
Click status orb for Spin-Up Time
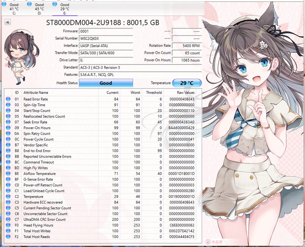[8, 105]
